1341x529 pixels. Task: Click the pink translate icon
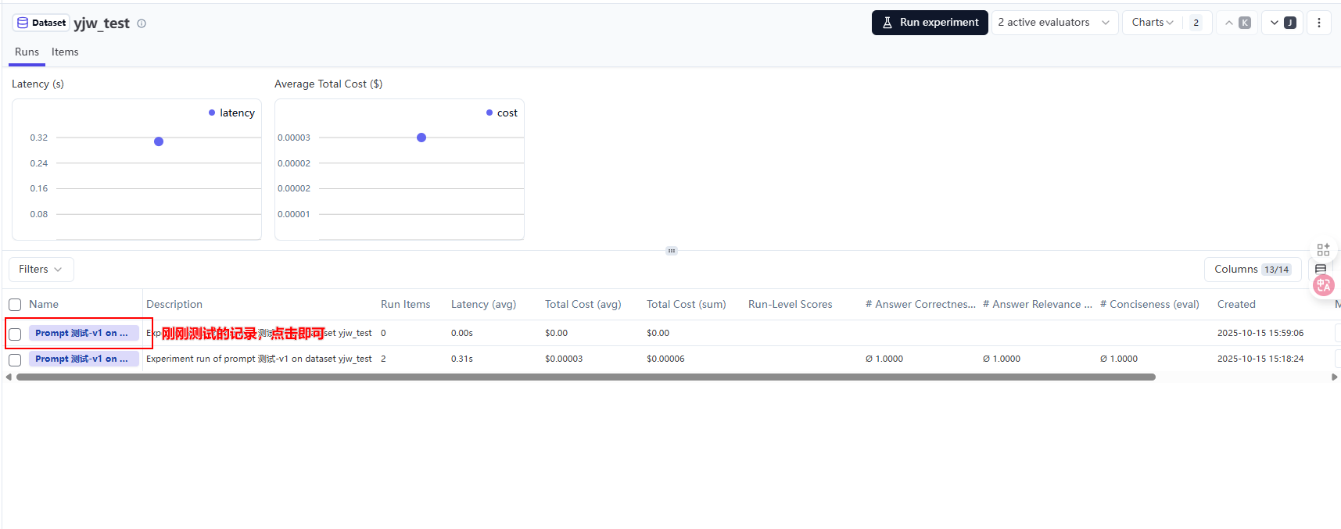pos(1323,285)
